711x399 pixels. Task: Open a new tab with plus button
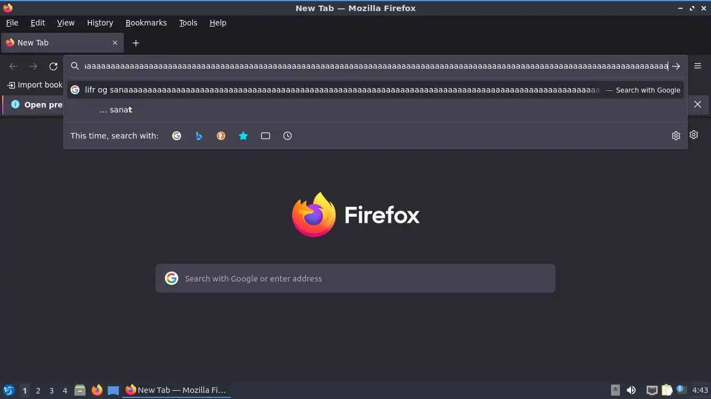(x=136, y=43)
